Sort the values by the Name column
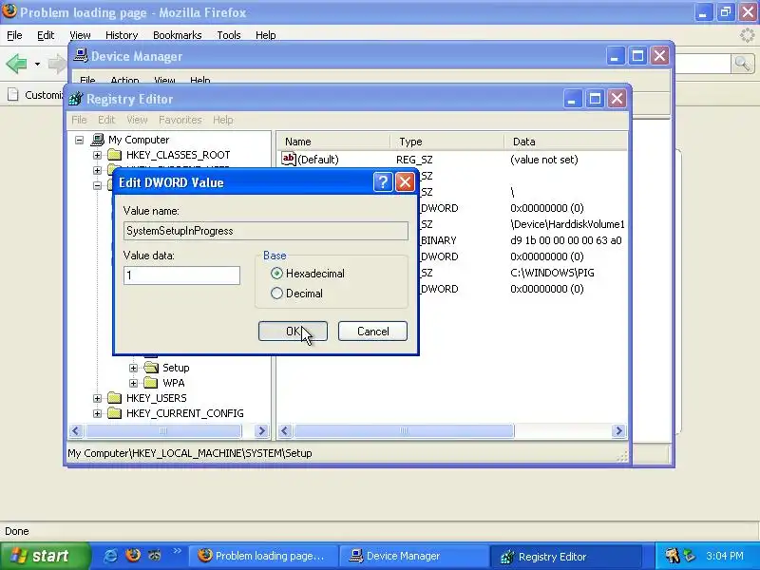This screenshot has height=570, width=760. (x=333, y=142)
